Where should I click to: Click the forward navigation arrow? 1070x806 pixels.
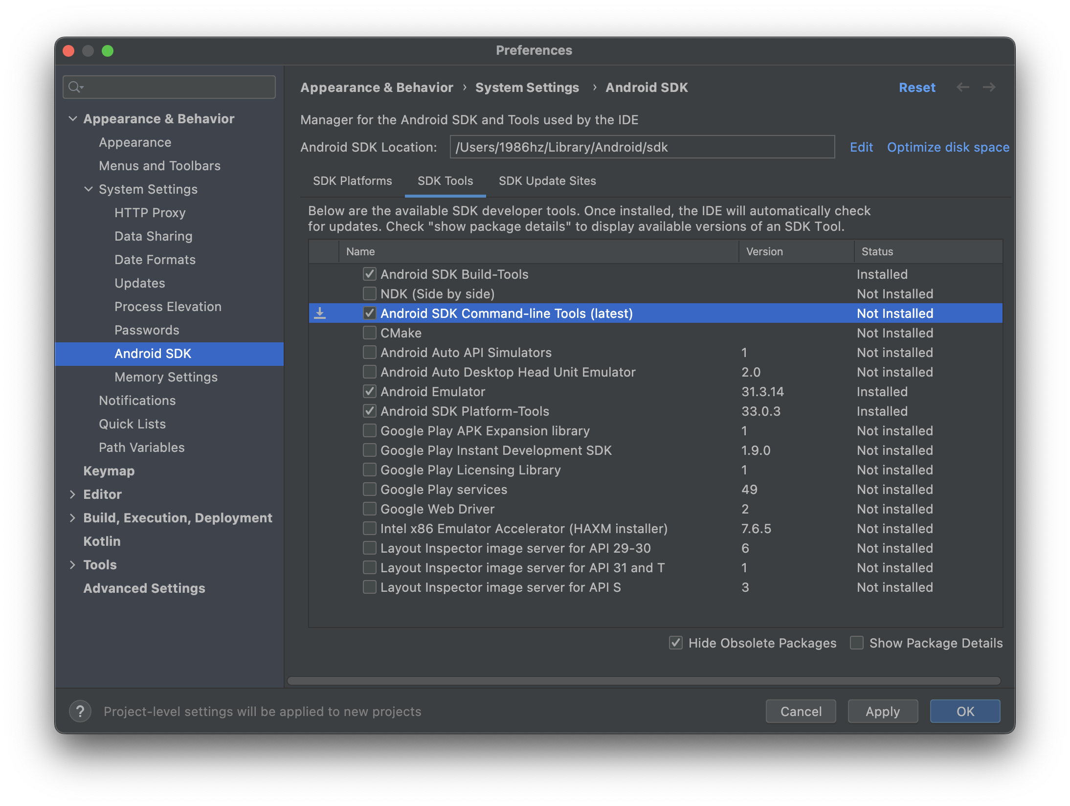point(989,87)
